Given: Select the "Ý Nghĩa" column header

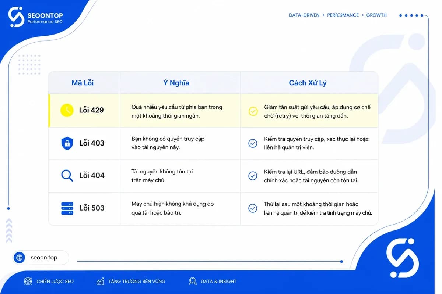Looking at the screenshot, I should click(x=176, y=83).
